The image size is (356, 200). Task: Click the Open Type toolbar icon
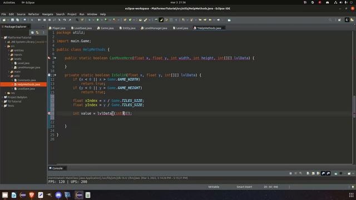tap(140, 20)
